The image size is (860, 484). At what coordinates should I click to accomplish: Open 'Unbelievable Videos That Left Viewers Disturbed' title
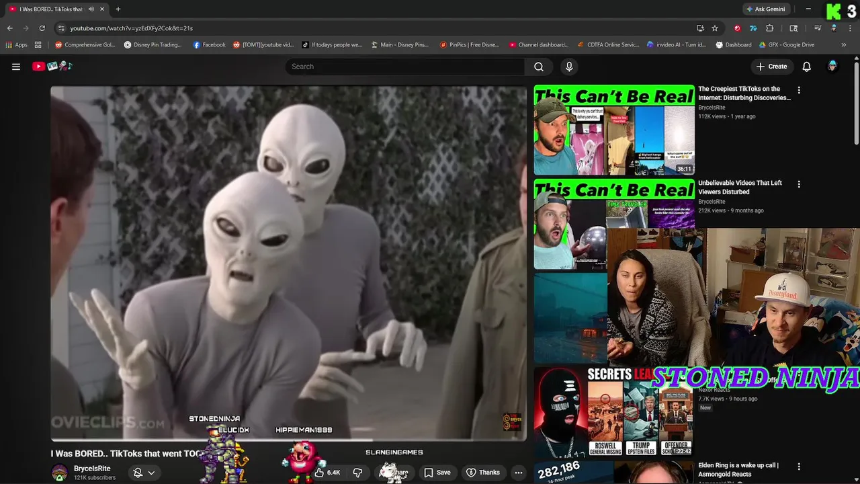click(740, 187)
